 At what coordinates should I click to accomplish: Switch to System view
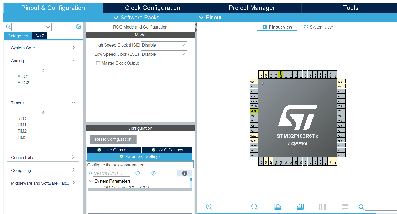point(318,27)
